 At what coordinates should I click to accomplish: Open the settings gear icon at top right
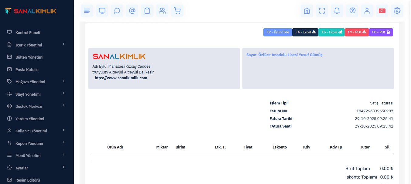[x=397, y=11]
